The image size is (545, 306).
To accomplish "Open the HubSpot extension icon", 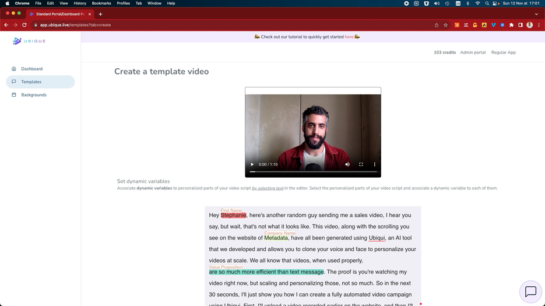I will coord(457,25).
